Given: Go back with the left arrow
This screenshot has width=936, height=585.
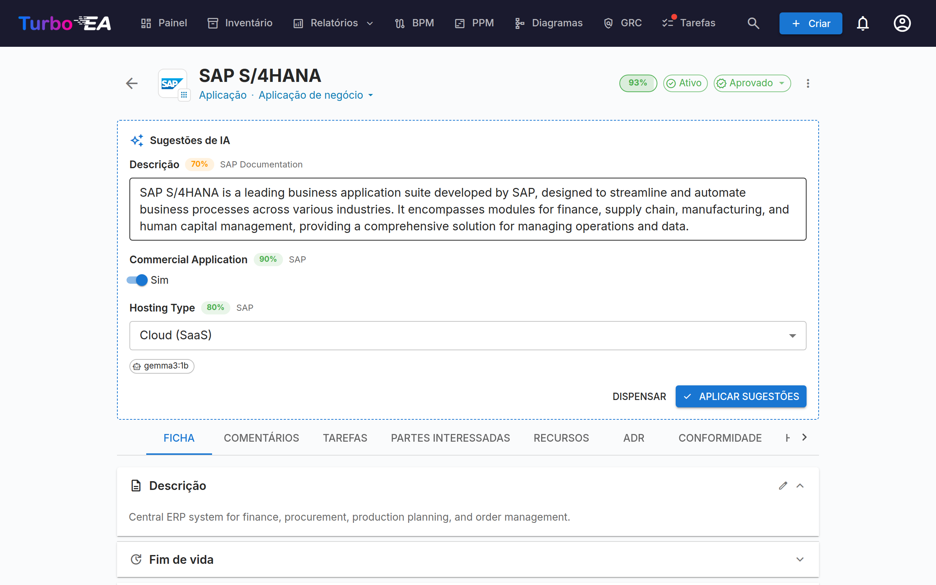Looking at the screenshot, I should 132,83.
